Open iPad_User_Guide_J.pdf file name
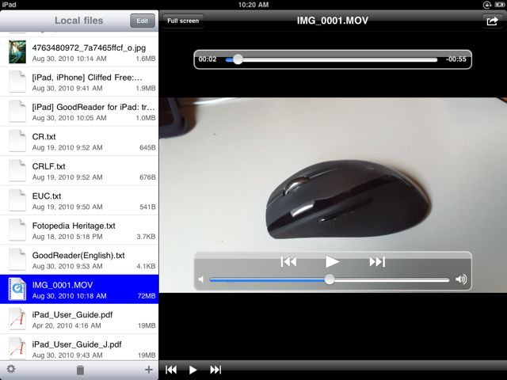 (77, 344)
